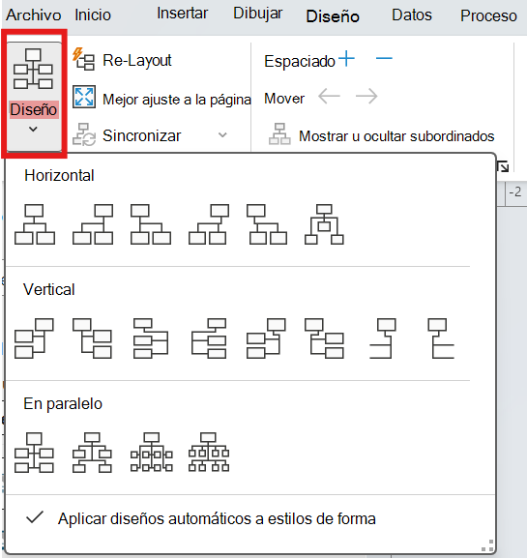Select third Horizontal layout, top box left
The width and height of the screenshot is (527, 558).
click(x=151, y=224)
